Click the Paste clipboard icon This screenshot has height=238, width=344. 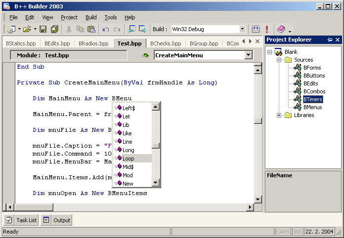[91, 29]
